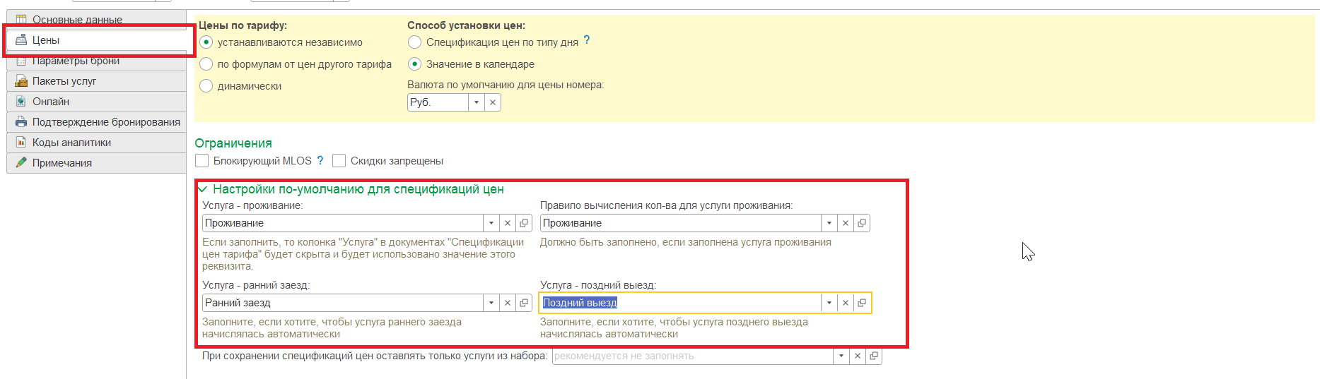Select 'динамически' pricing option

pyautogui.click(x=206, y=86)
